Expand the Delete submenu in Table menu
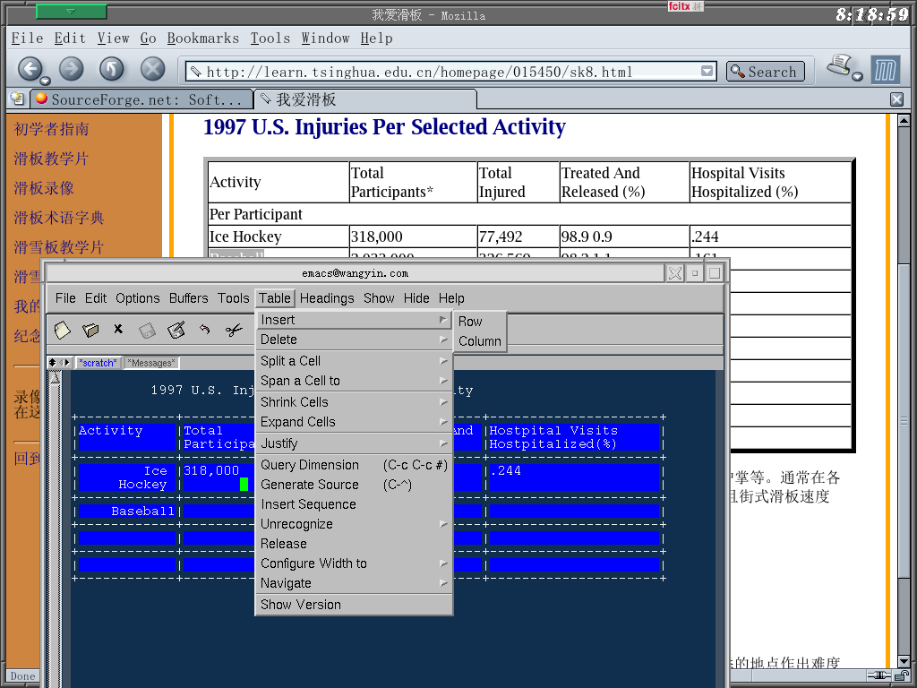Viewport: 917px width, 688px height. (354, 340)
